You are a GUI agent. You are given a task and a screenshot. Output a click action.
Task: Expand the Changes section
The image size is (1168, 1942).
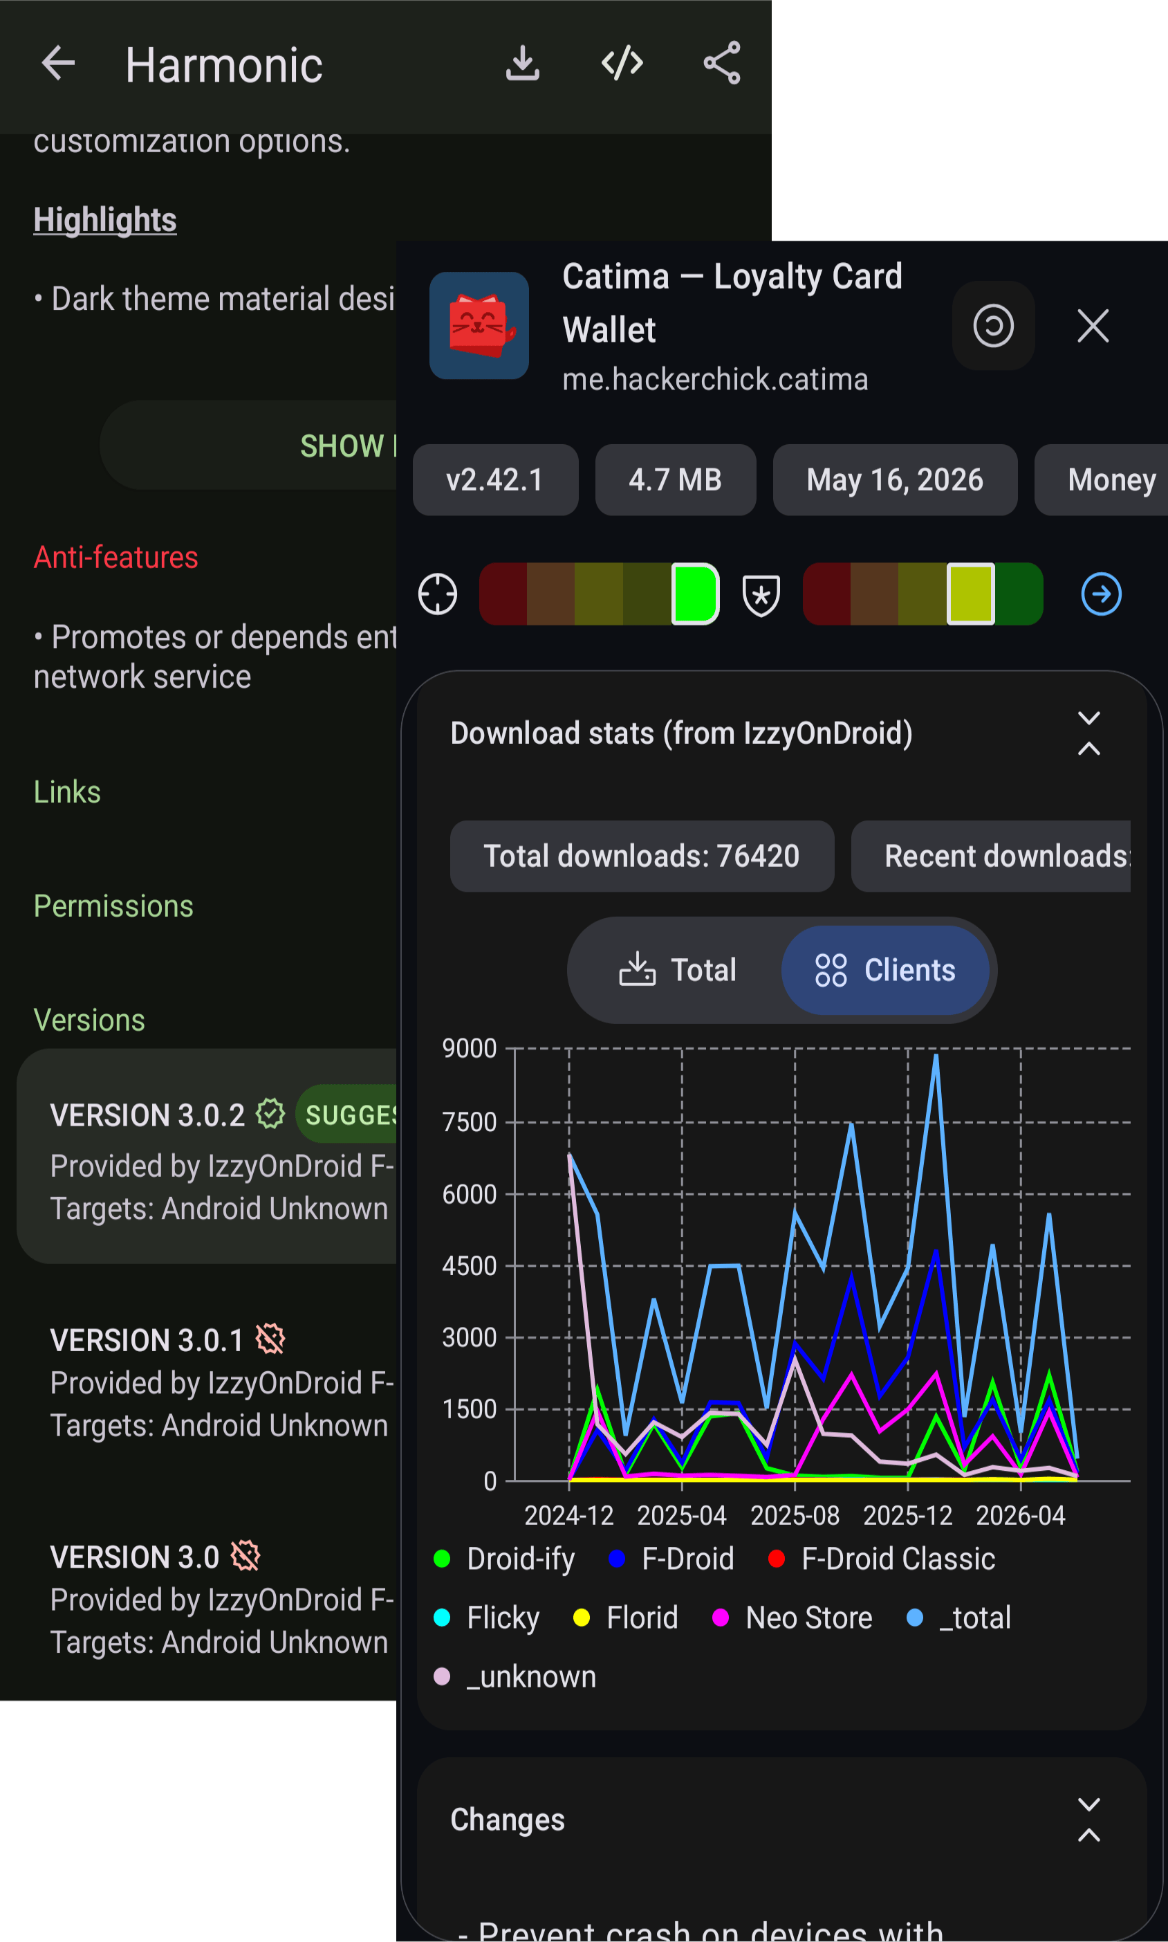coord(1088,1820)
